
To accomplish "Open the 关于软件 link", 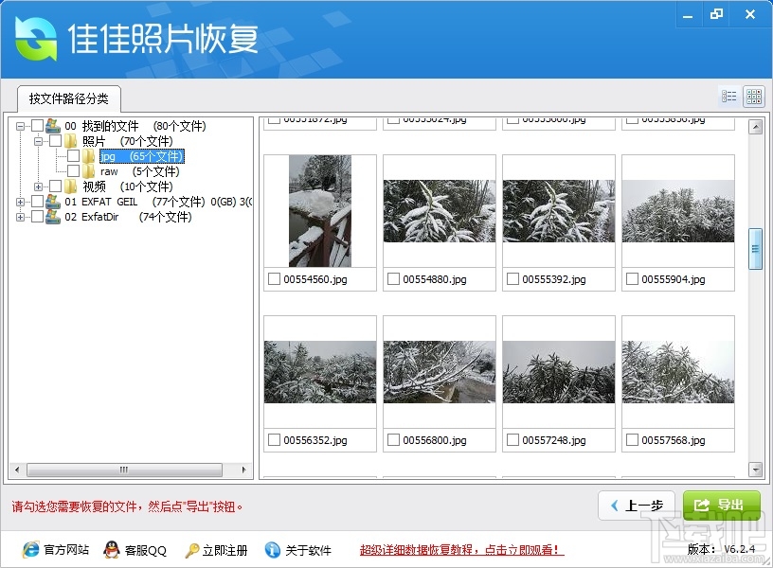I will [308, 550].
